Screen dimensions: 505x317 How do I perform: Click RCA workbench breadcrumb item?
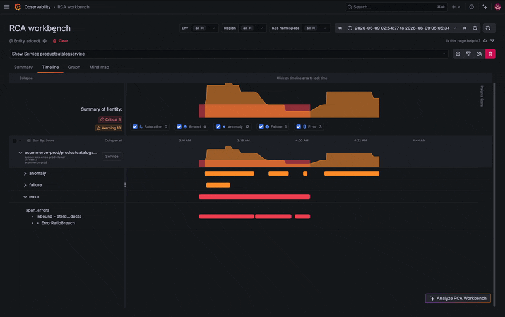[x=73, y=7]
